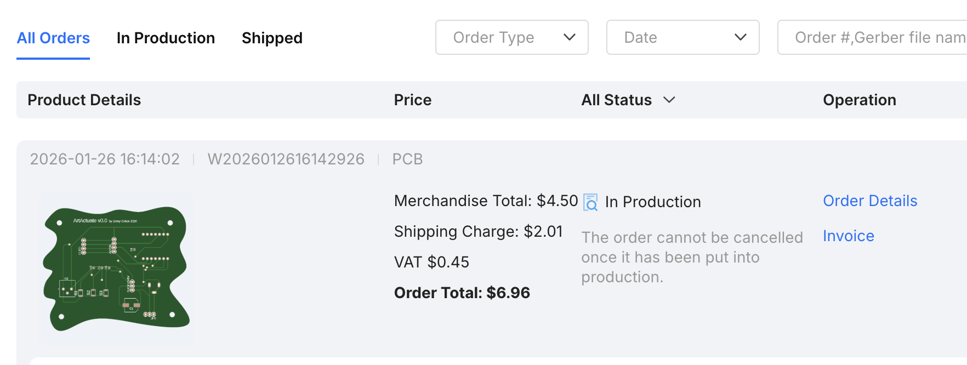The width and height of the screenshot is (967, 365).
Task: Click the Invoice link
Action: coord(848,236)
